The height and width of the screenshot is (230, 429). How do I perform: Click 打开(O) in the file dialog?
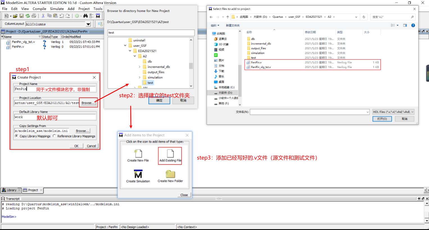click(382, 119)
